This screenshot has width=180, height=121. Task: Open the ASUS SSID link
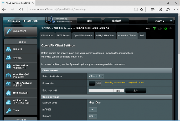pos(95,28)
